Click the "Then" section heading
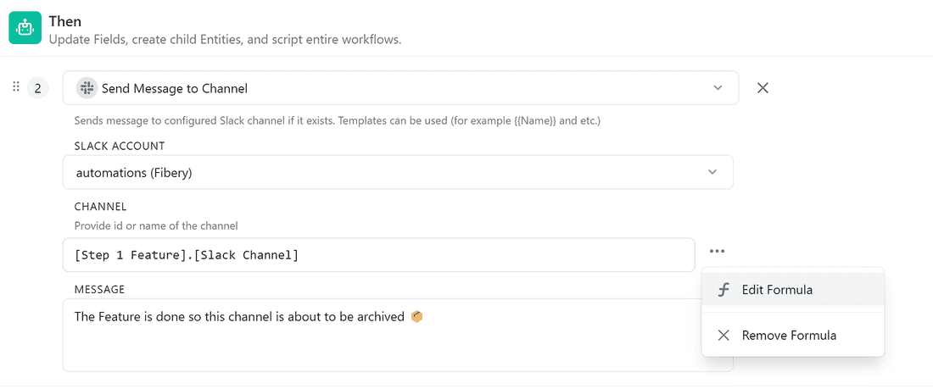Viewport: 933px width, 389px height. coord(65,20)
